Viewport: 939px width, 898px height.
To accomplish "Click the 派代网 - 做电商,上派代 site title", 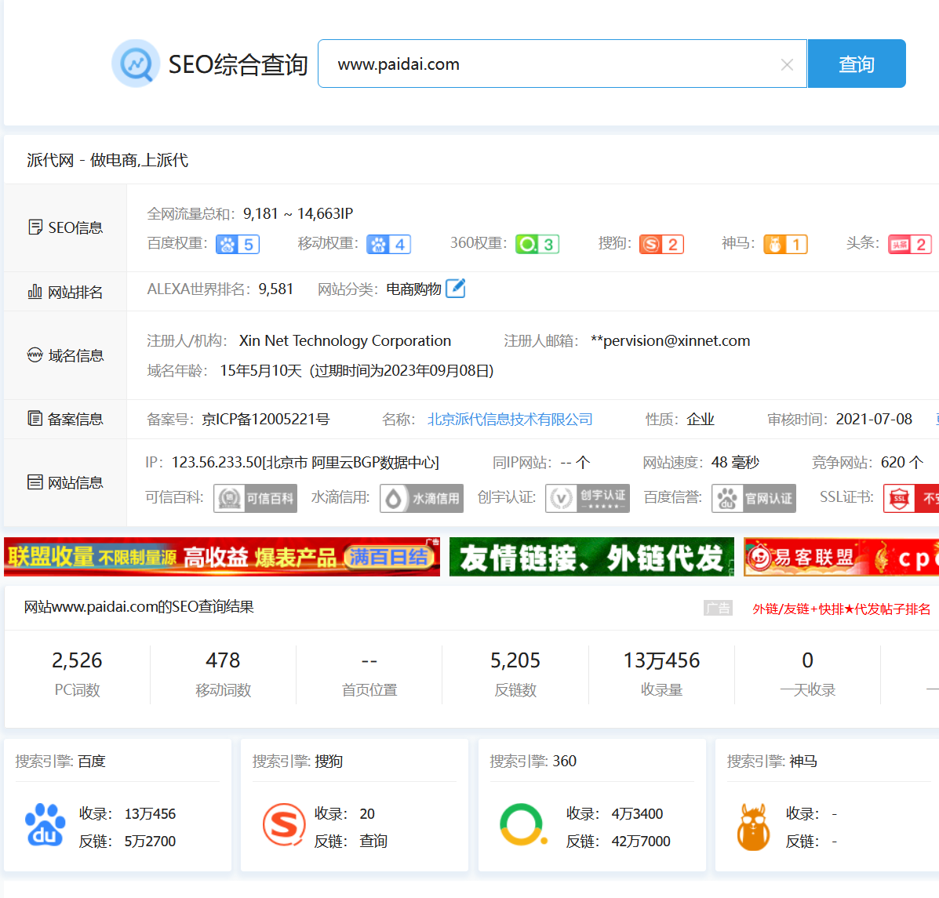I will pos(107,161).
